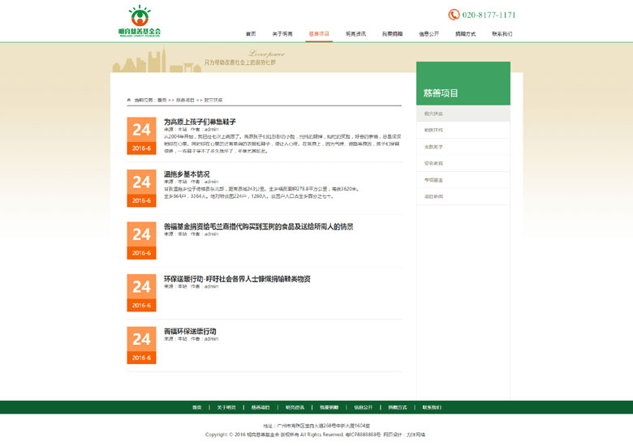This screenshot has height=446, width=633.
Task: Select the first highlighted item in sidebar list
Action: pos(433,114)
